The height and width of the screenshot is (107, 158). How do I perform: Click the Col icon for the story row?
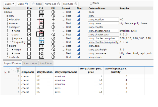pos(42,16)
